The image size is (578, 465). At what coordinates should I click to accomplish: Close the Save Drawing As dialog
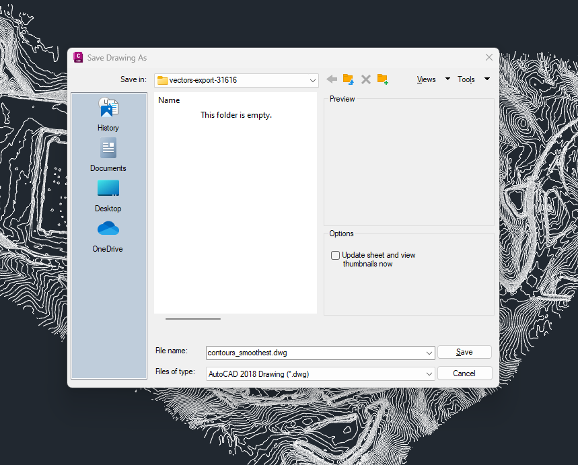pyautogui.click(x=489, y=58)
